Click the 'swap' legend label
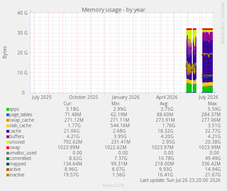Viewport: 227px width, 191px height. [15, 148]
